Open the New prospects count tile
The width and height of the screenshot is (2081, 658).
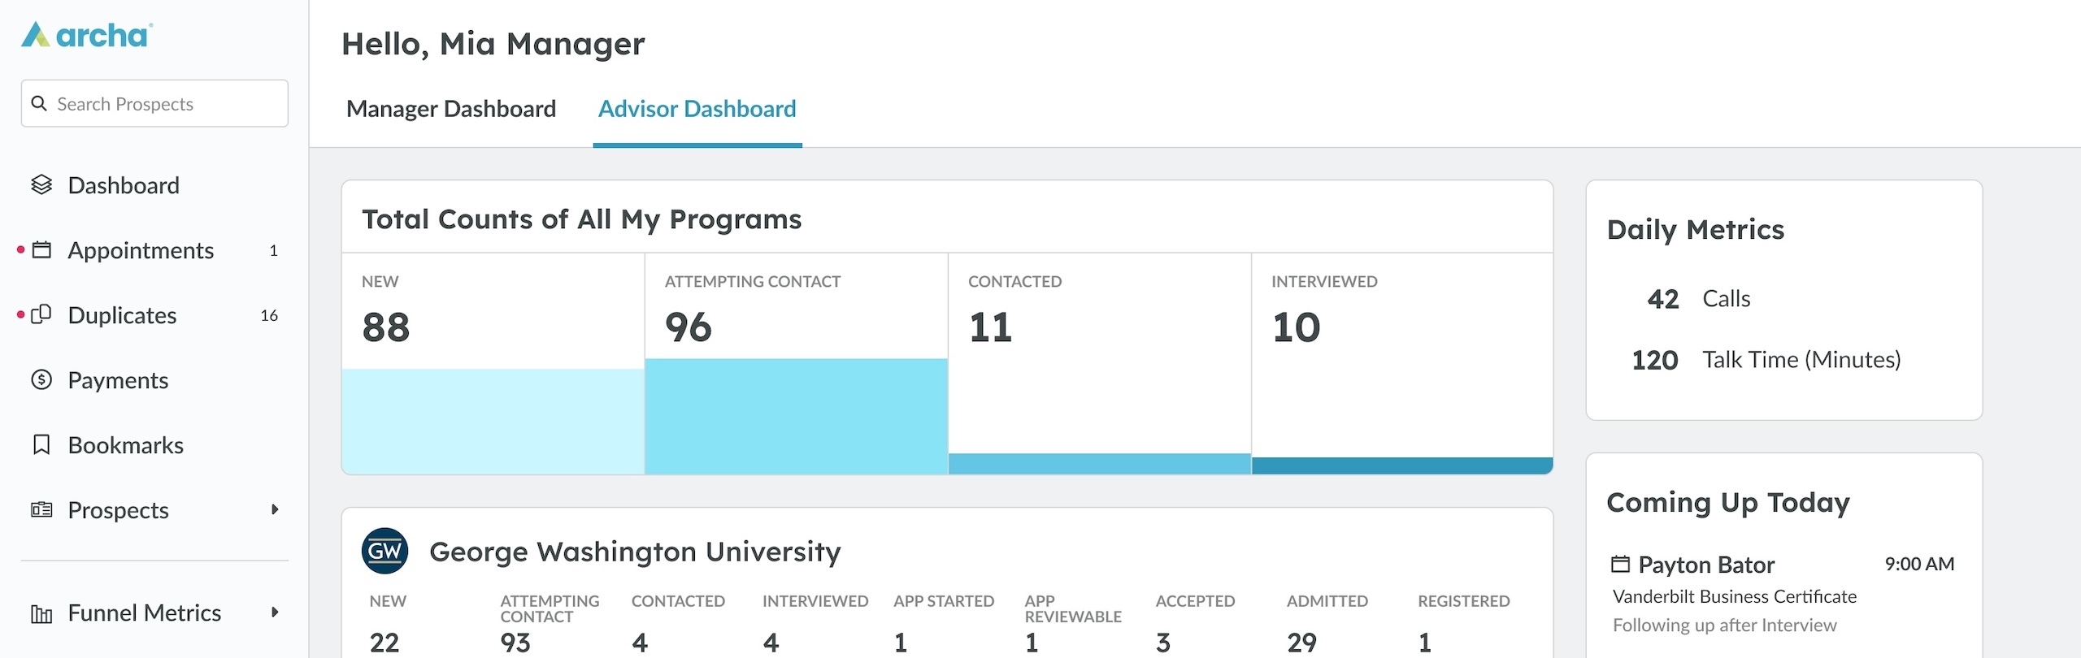point(493,325)
